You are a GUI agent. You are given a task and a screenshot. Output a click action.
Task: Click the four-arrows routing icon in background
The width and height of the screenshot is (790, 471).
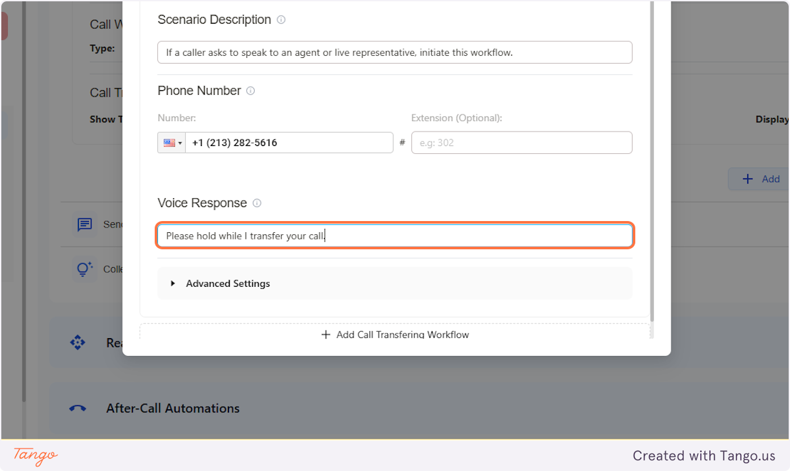tap(78, 343)
